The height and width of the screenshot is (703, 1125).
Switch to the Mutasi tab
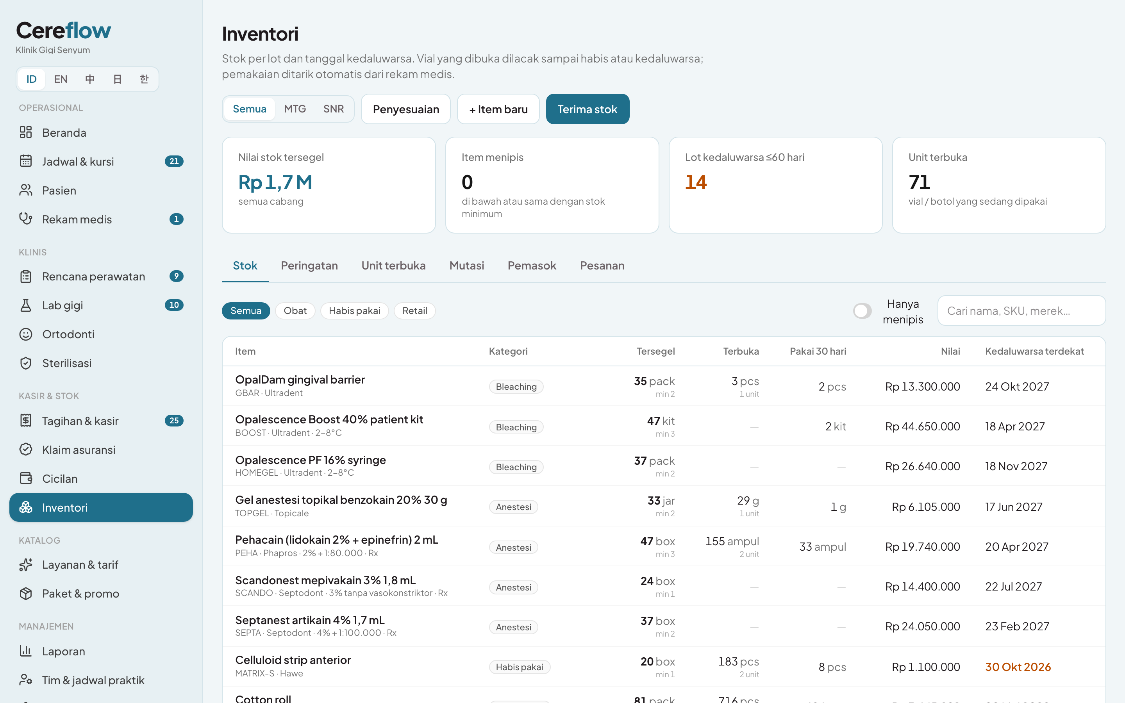pos(466,266)
